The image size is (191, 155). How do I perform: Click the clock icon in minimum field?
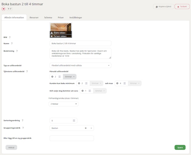(79, 83)
